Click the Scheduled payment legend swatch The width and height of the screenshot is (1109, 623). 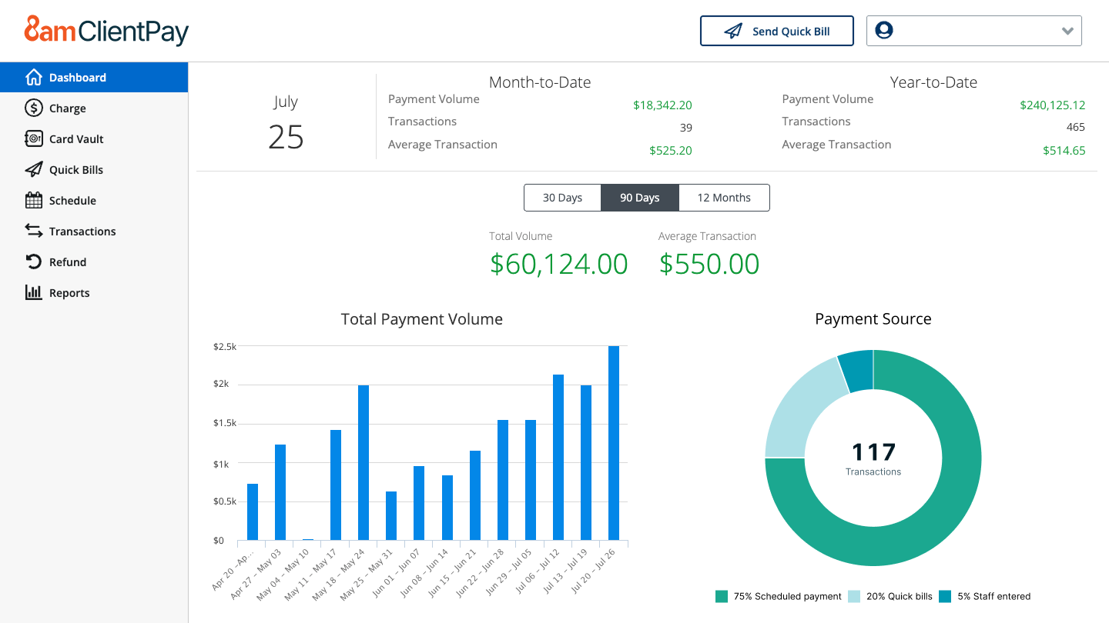[722, 596]
